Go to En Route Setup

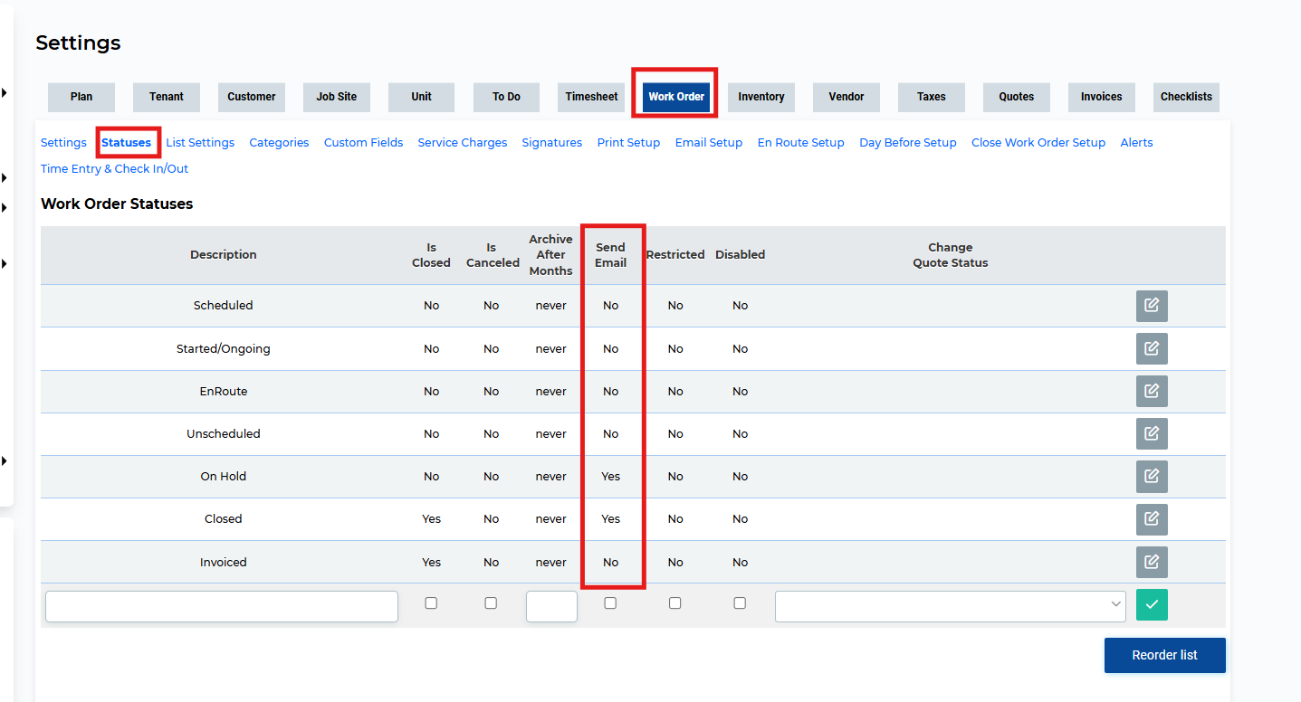point(801,143)
